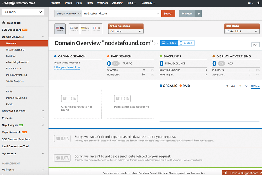Click the Projects button

point(187,14)
